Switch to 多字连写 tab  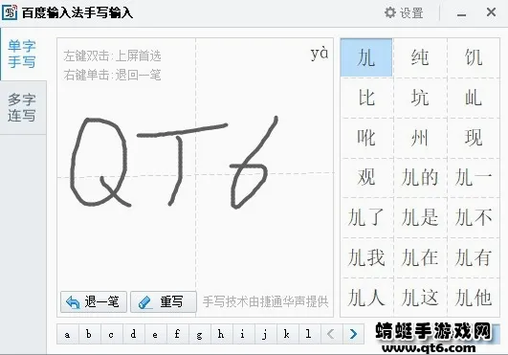tap(23, 107)
